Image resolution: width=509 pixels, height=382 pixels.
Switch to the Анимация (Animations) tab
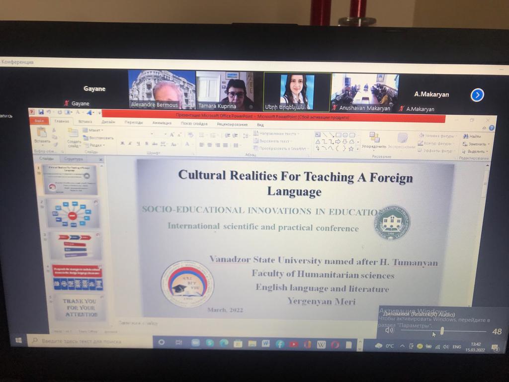162,123
